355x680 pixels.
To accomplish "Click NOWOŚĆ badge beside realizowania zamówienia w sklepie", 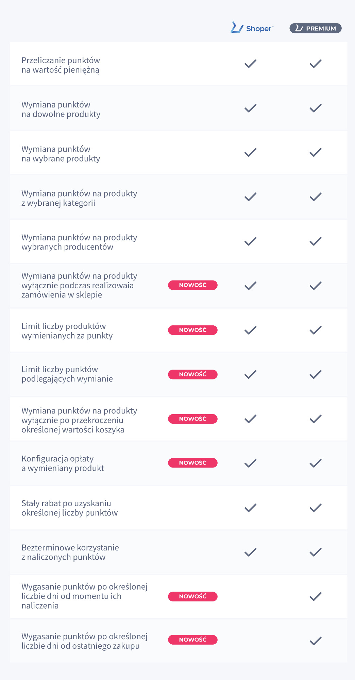I will 193,285.
